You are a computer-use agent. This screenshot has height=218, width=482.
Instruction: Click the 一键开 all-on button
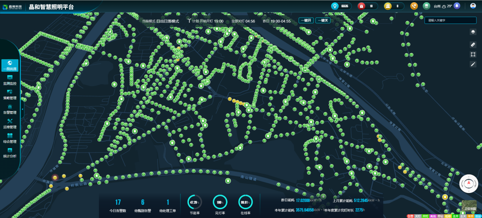click(306, 21)
